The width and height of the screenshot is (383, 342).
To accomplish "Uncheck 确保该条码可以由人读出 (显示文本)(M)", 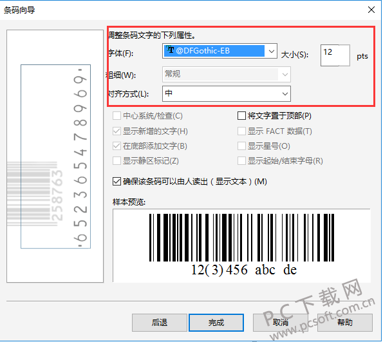I will pos(117,182).
